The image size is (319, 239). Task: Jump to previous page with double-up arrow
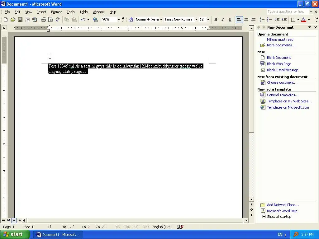251,204
